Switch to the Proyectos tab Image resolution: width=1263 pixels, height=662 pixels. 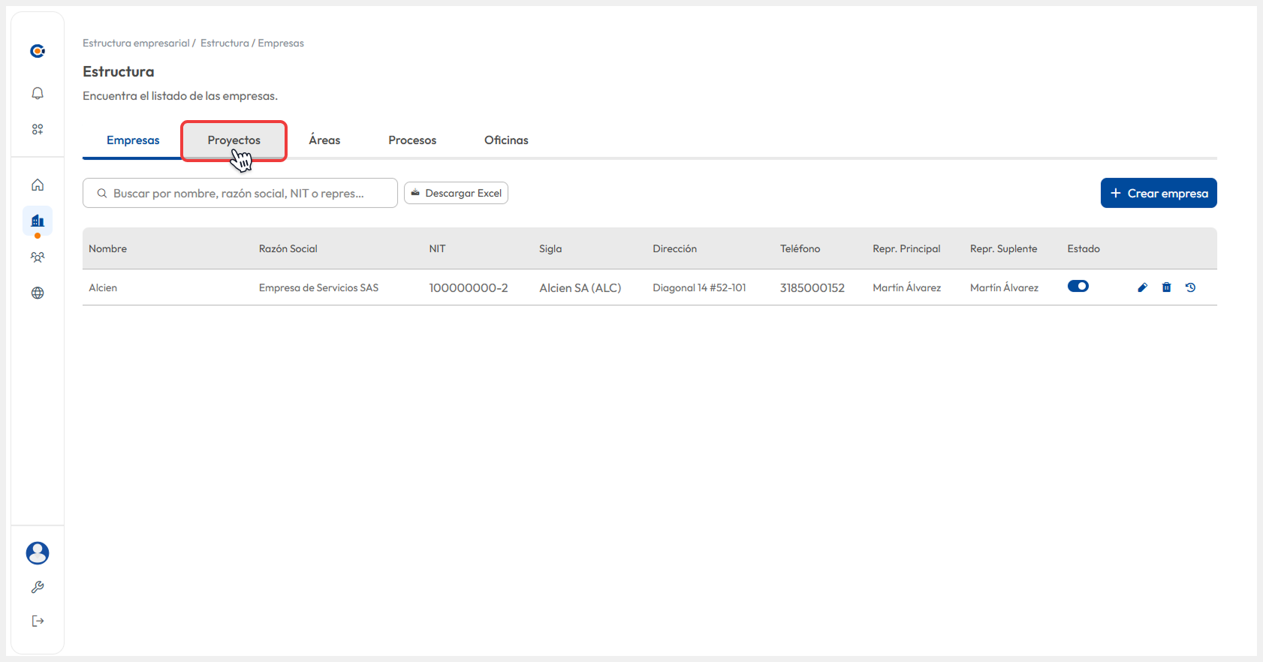(234, 140)
